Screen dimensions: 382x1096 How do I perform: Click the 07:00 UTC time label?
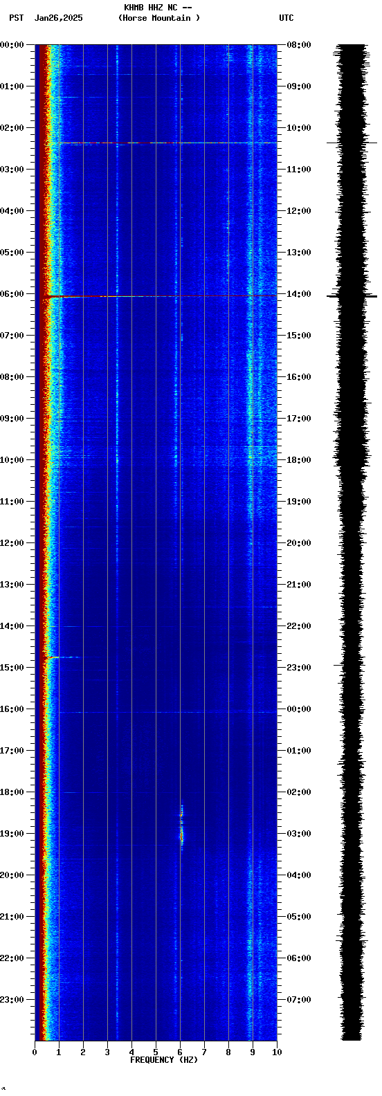(x=299, y=1000)
